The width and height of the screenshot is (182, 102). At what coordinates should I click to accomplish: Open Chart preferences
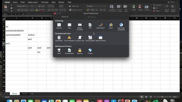click(x=111, y=26)
